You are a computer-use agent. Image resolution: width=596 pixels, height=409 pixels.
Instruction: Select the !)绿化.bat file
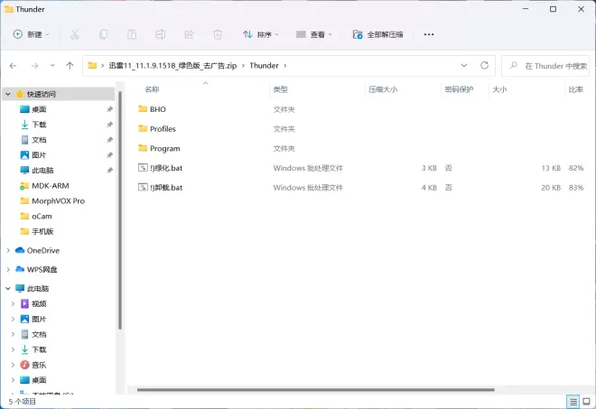tap(166, 168)
